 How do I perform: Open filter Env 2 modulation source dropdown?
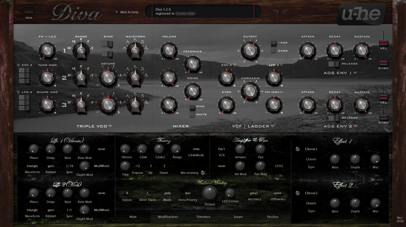234,65
